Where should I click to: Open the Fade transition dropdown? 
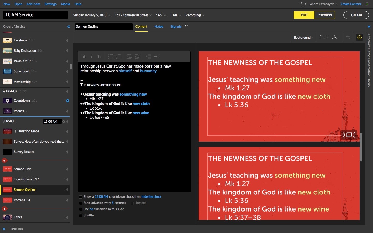point(176,15)
